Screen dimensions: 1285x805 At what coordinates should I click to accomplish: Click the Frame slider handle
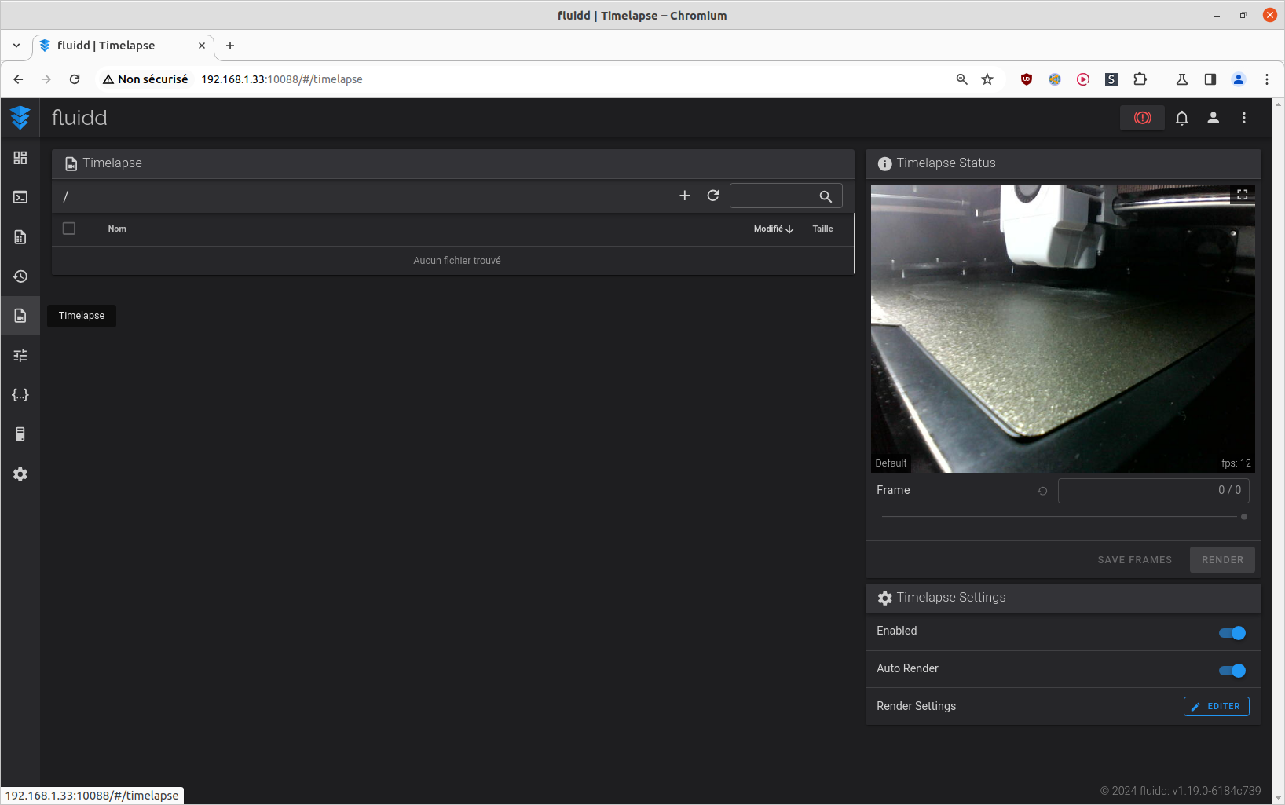point(1244,517)
